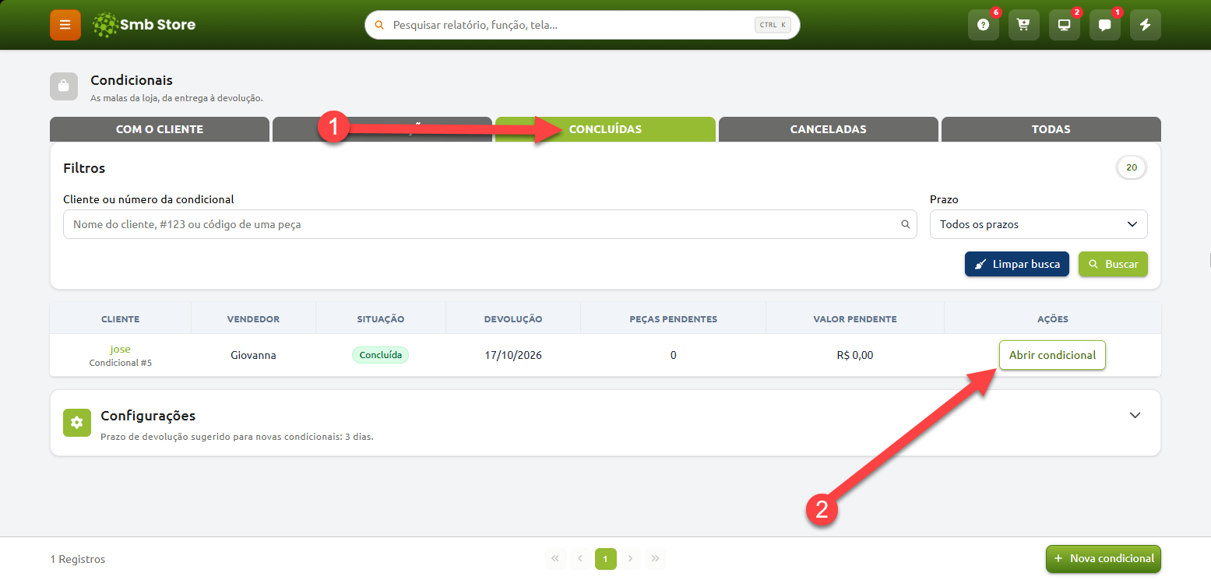This screenshot has height=580, width=1211.
Task: Click the Peças Pendentes column header
Action: pyautogui.click(x=674, y=319)
